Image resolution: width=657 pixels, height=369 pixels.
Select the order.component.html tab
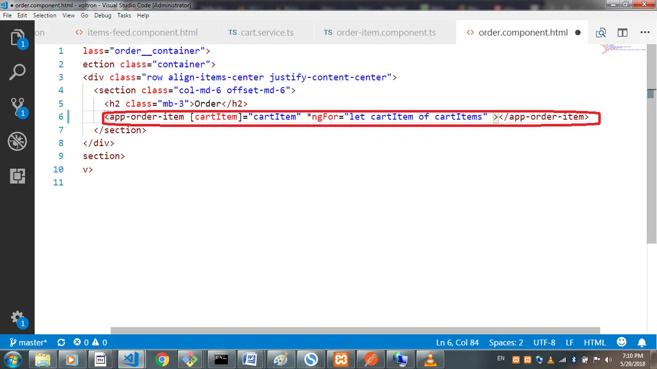[x=523, y=32]
